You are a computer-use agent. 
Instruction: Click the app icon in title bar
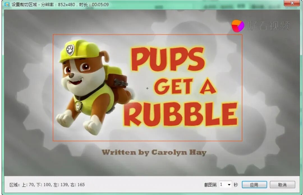7,4
